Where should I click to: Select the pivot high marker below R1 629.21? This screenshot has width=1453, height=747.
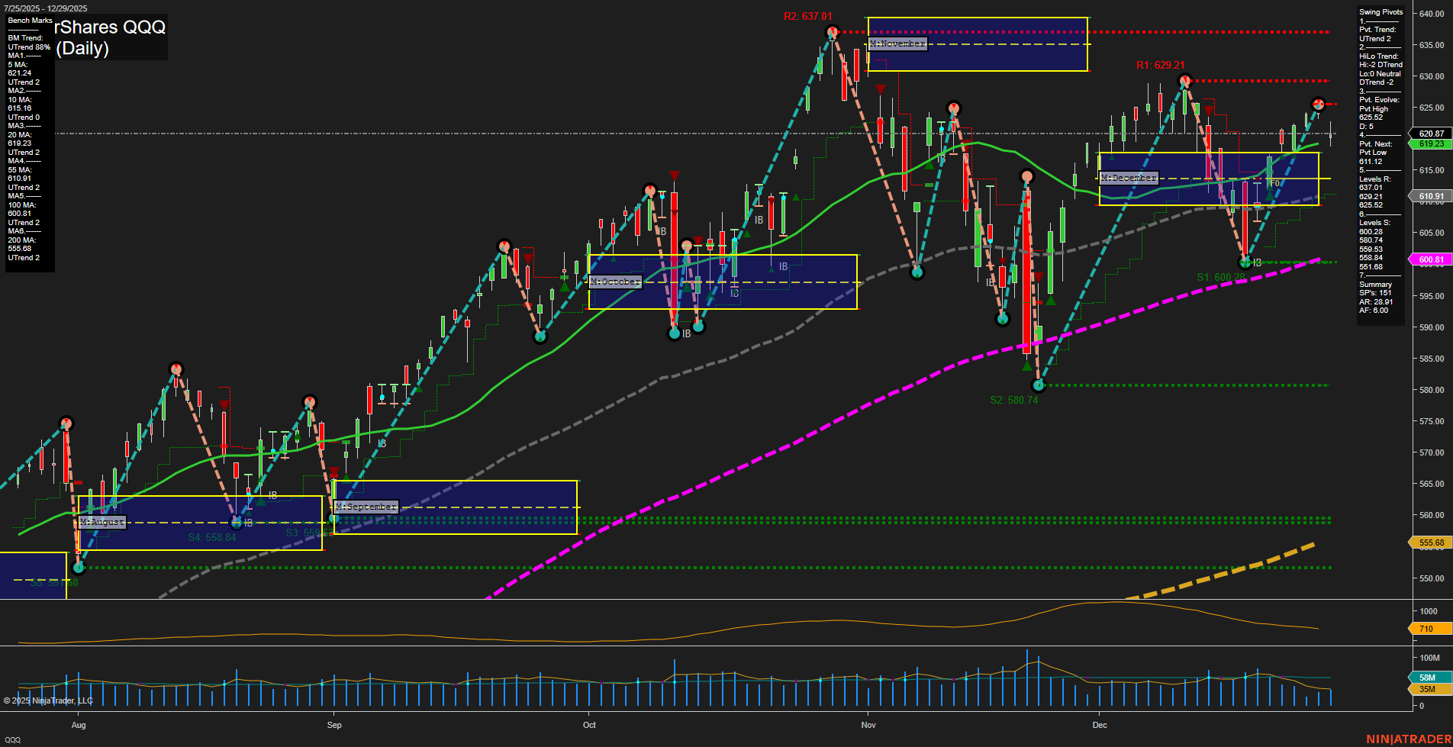(1184, 81)
